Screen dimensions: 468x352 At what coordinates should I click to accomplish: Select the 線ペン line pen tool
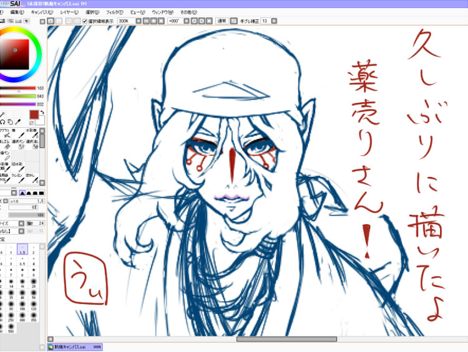pyautogui.click(x=5, y=156)
